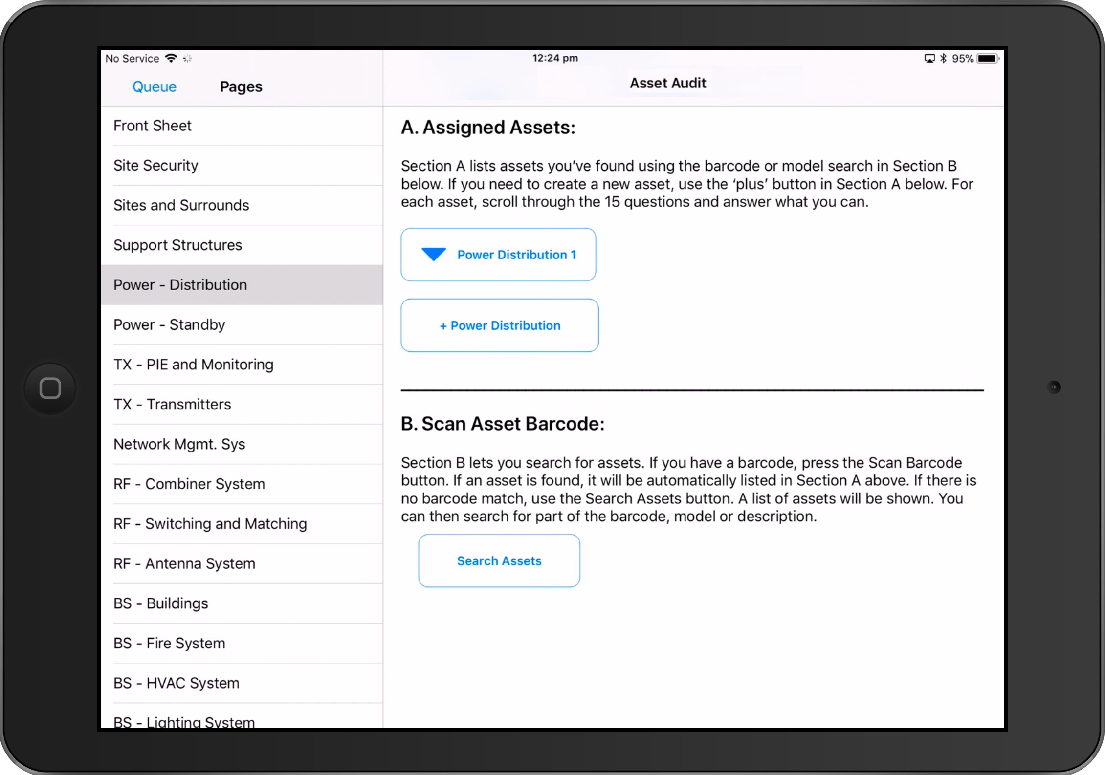Open BS - Buildings page
The width and height of the screenshot is (1105, 775).
point(242,603)
